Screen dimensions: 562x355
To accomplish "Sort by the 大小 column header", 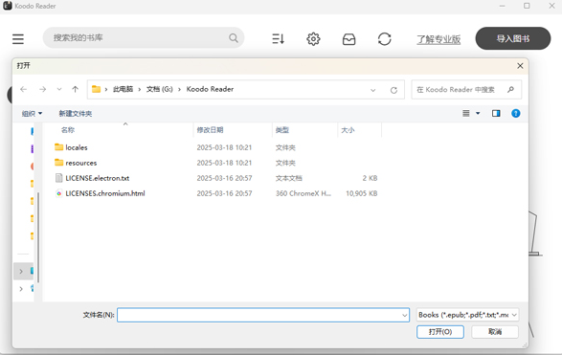I will [348, 130].
